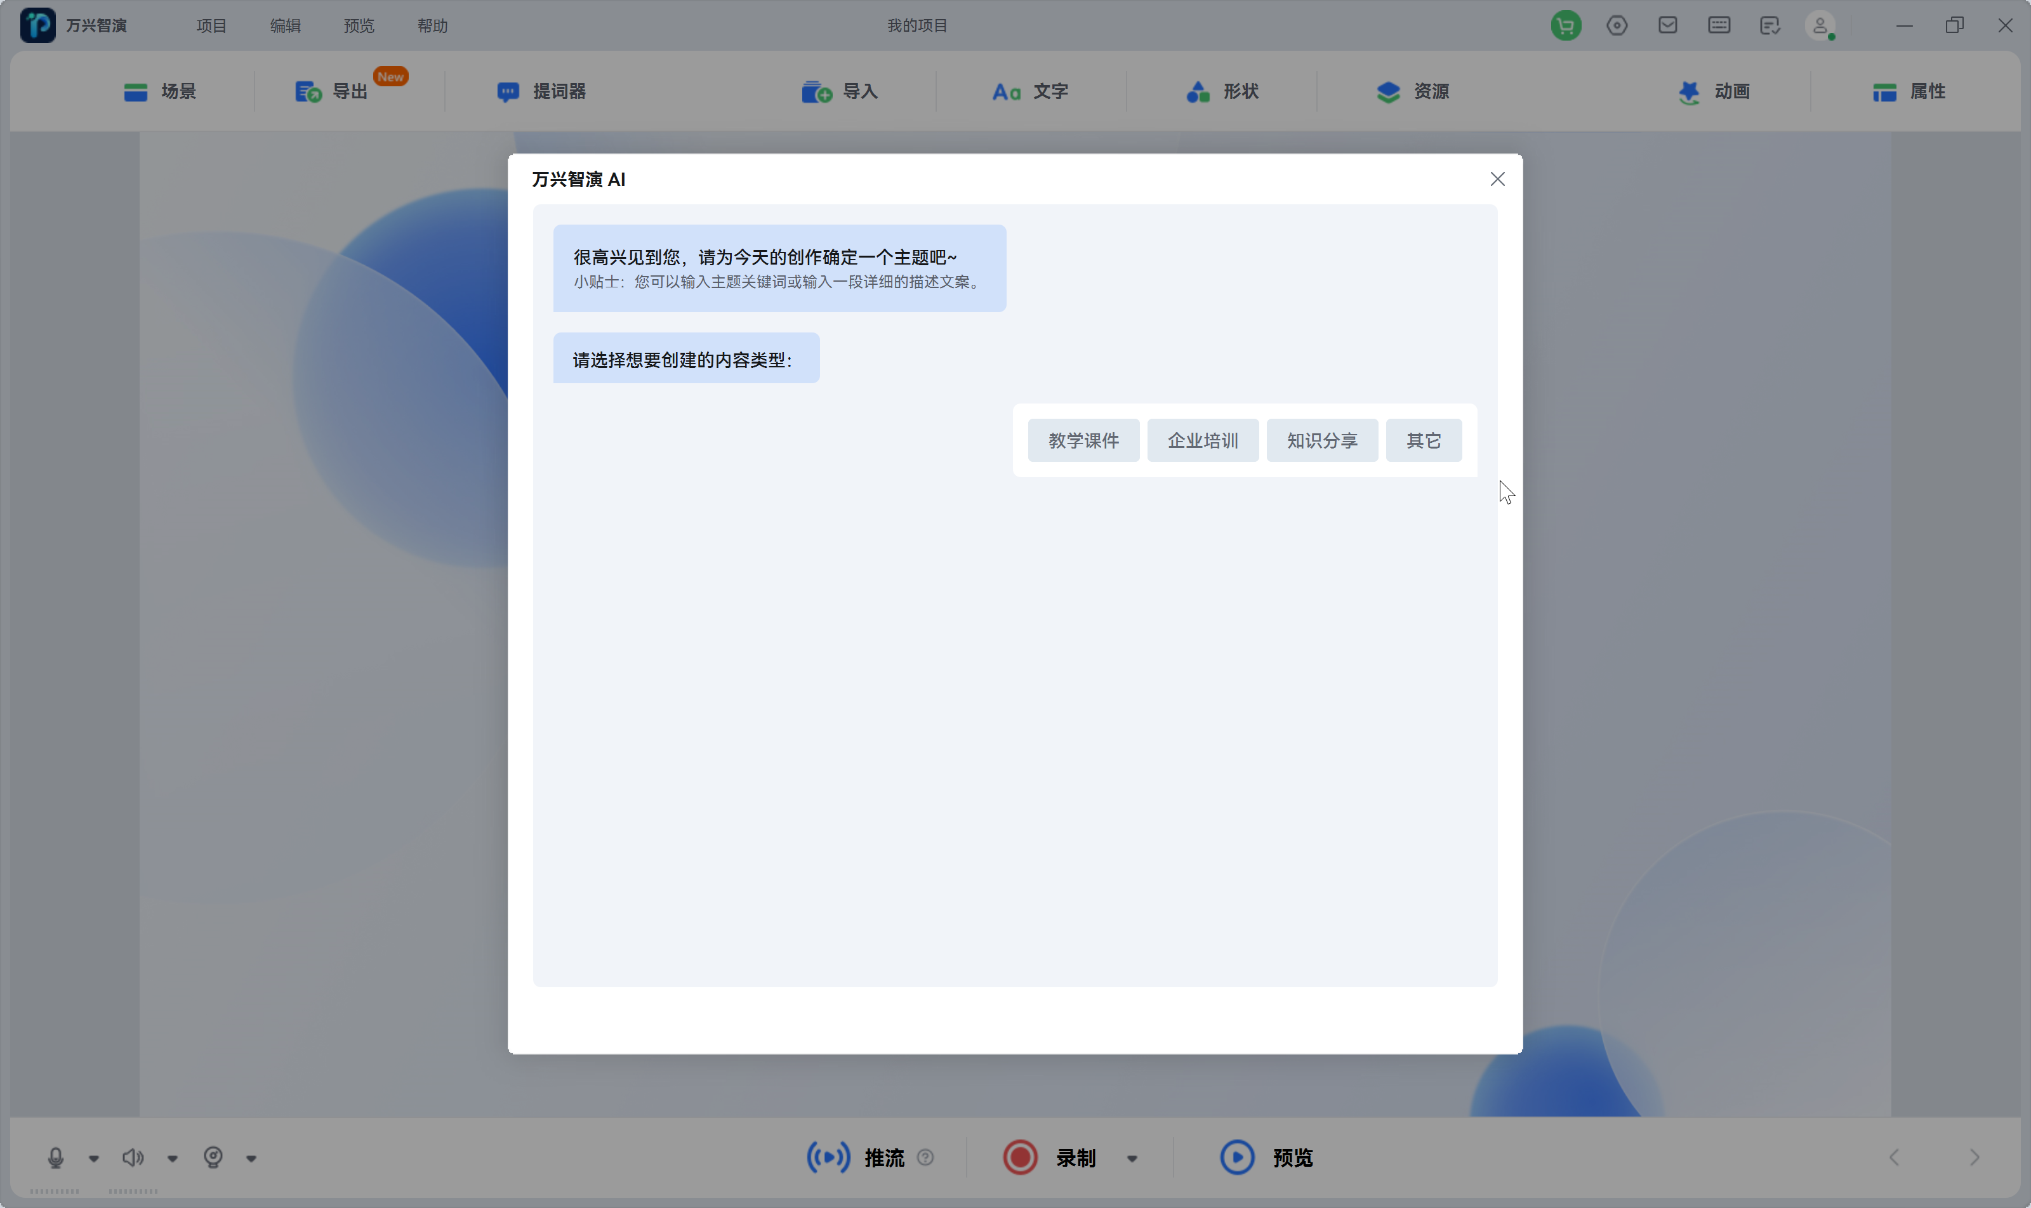Click the 导入 import button

(840, 91)
